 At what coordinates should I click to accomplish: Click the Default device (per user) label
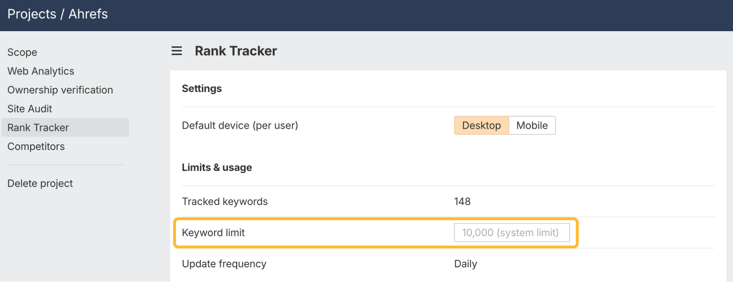coord(240,125)
